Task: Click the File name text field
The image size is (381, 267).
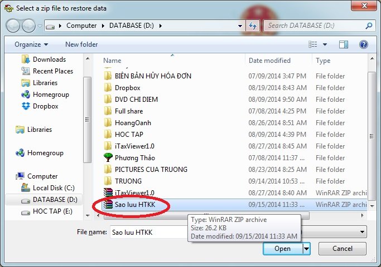Action: pos(148,231)
